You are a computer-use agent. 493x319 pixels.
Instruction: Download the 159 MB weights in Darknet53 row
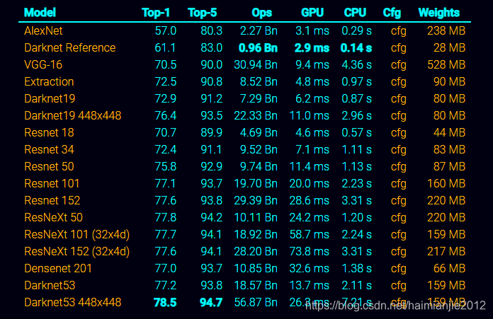446,285
